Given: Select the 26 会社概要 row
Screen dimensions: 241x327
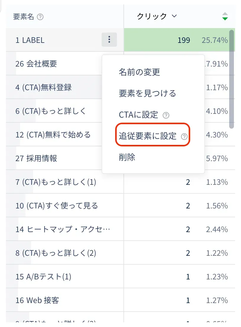Looking at the screenshot, I should point(36,64).
